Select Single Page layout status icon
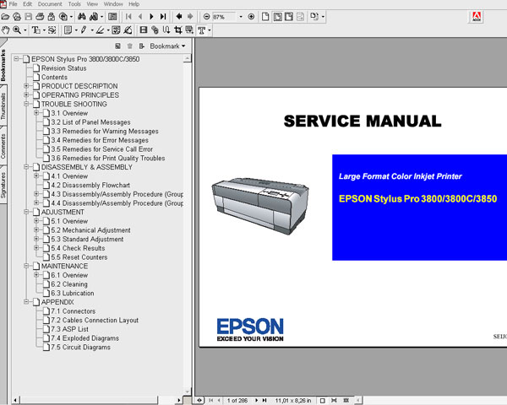The image size is (507, 405). pos(323,401)
